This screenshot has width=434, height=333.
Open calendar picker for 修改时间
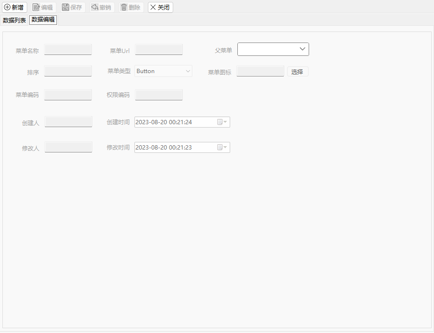click(222, 147)
